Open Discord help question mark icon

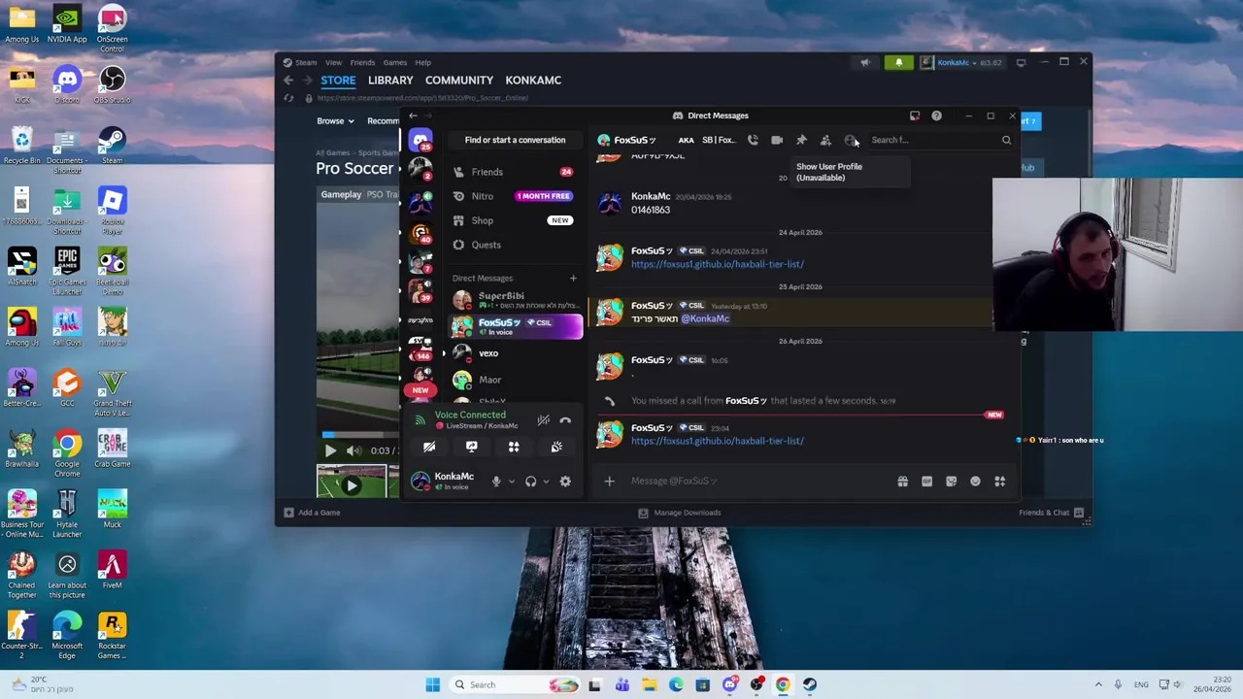pos(936,116)
